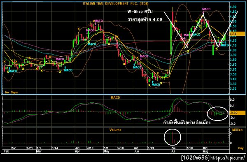Screen dimensions: 247x162
Task: Click the 5 volume axis label
Action: click(231, 133)
